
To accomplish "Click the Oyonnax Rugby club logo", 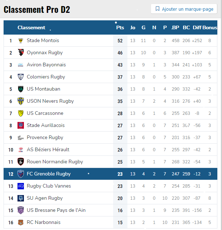I will (21, 52).
